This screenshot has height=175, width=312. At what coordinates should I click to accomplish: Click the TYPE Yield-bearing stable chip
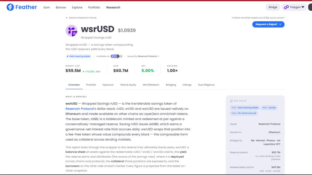click(x=245, y=108)
